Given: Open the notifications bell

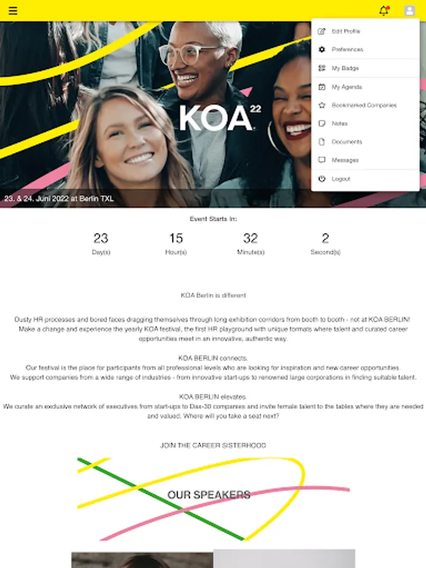Looking at the screenshot, I should click(384, 11).
